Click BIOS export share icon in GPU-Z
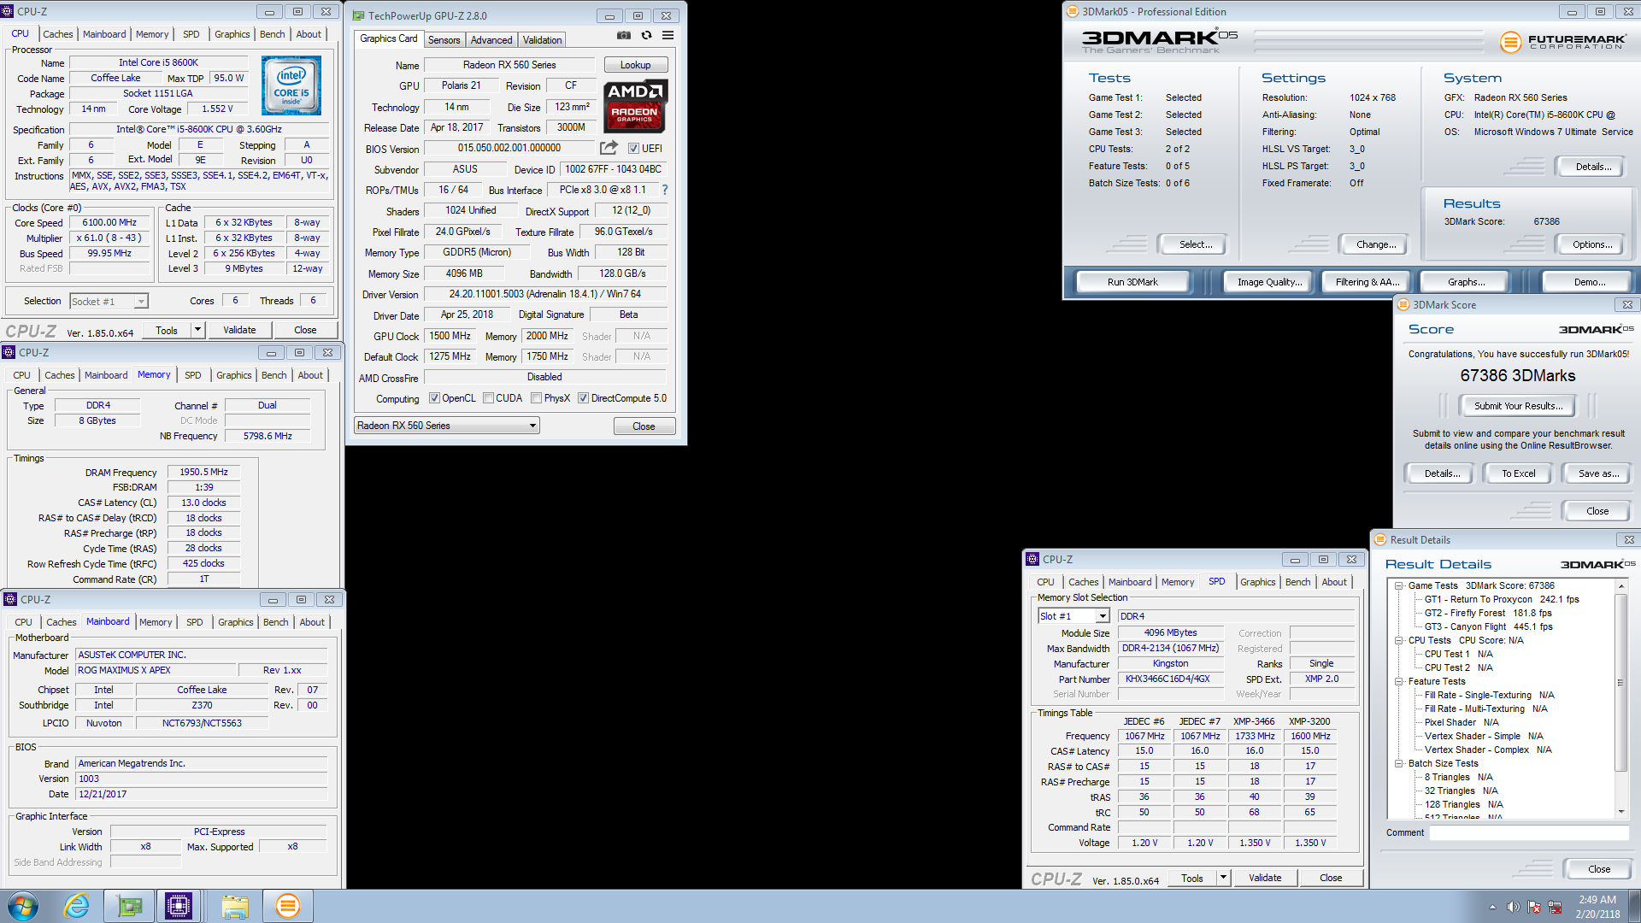Image resolution: width=1641 pixels, height=923 pixels. (609, 148)
